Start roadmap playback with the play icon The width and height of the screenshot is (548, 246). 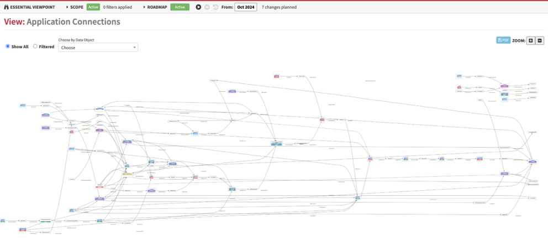198,7
